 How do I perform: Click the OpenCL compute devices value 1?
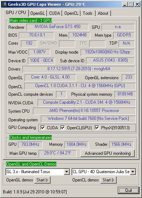point(61,94)
